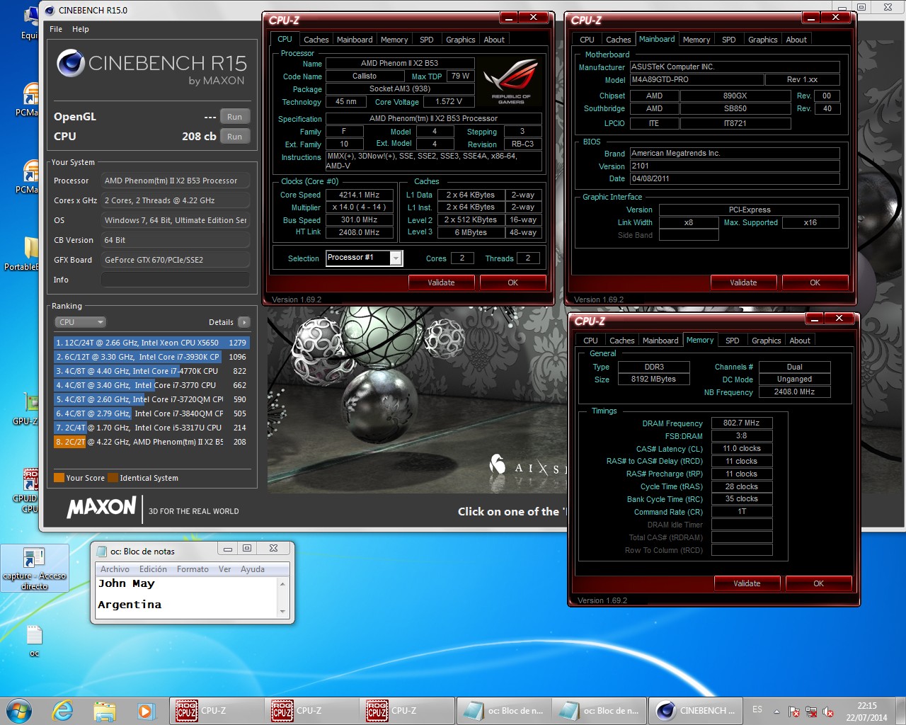Open the 'oc' text file desktop icon
This screenshot has height=725, width=906.
pyautogui.click(x=34, y=641)
